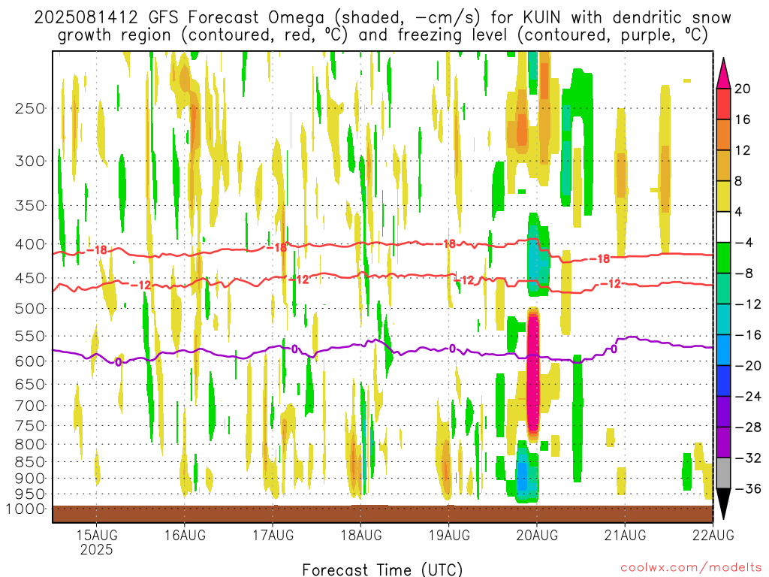Click the 22AUG date axis label
This screenshot has width=769, height=577.
713,534
